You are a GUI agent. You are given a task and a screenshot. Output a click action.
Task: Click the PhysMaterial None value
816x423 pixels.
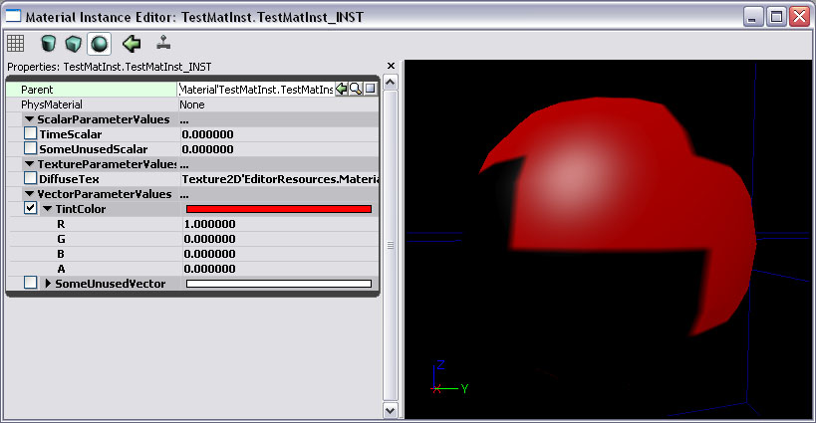(x=192, y=105)
